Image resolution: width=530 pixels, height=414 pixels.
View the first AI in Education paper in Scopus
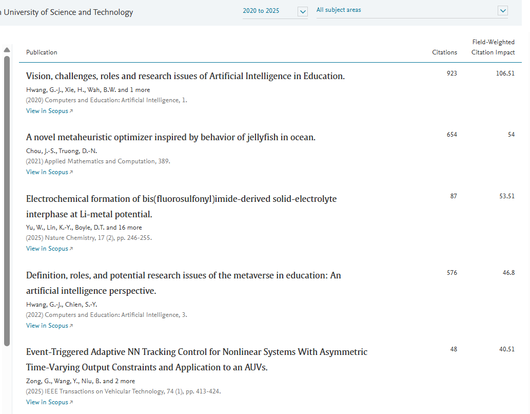49,111
